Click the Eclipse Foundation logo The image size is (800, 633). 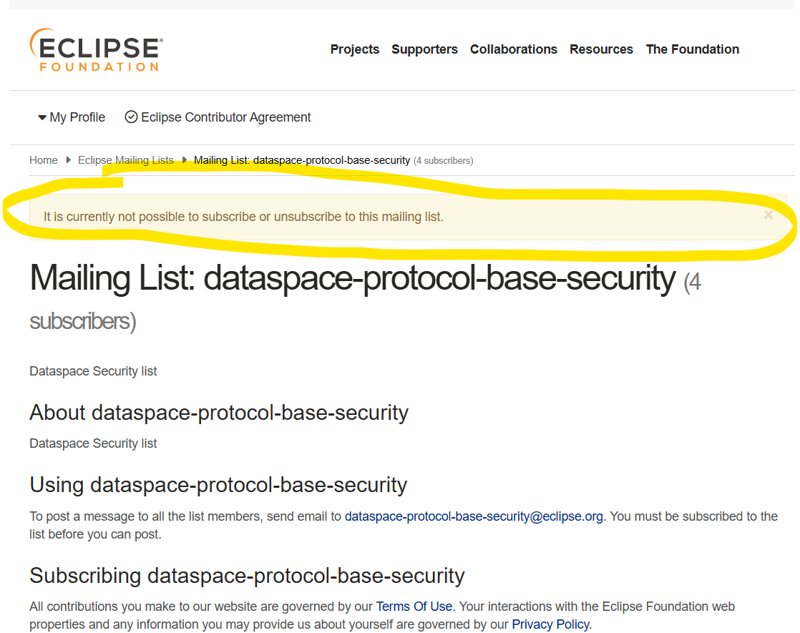pyautogui.click(x=97, y=50)
